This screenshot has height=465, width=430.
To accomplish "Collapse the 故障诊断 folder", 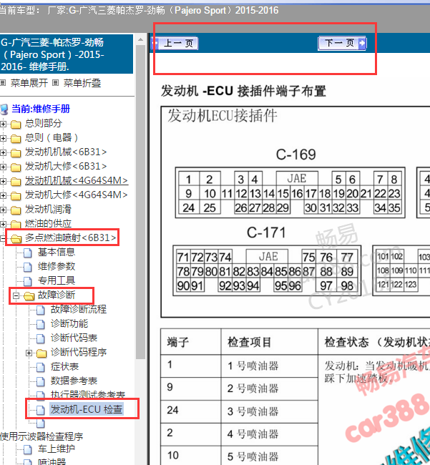I will tap(16, 295).
